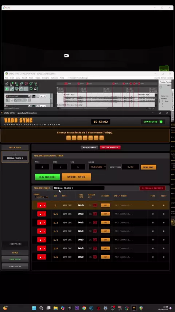Open the color GENERAL dropdown
The width and height of the screenshot is (175, 312).
click(x=42, y=197)
